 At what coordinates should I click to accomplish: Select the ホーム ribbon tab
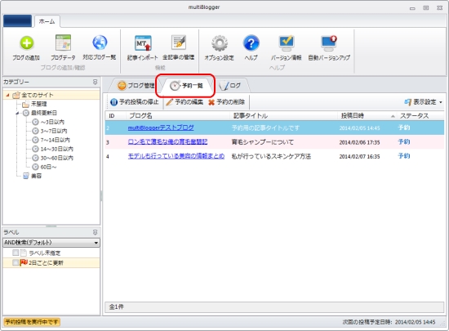[47, 21]
